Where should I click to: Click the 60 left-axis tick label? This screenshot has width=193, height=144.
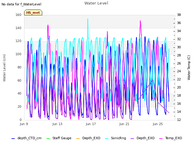pos(19,80)
